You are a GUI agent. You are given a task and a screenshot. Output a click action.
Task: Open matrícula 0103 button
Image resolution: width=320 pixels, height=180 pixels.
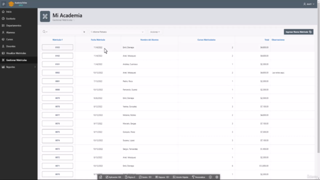[x=57, y=47]
